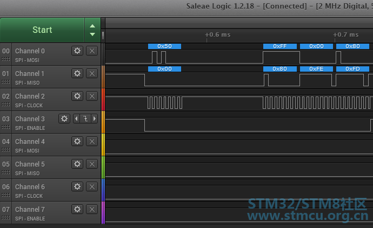Click the Channel 0 name label
Viewport: 373px width, 228px height.
point(30,51)
